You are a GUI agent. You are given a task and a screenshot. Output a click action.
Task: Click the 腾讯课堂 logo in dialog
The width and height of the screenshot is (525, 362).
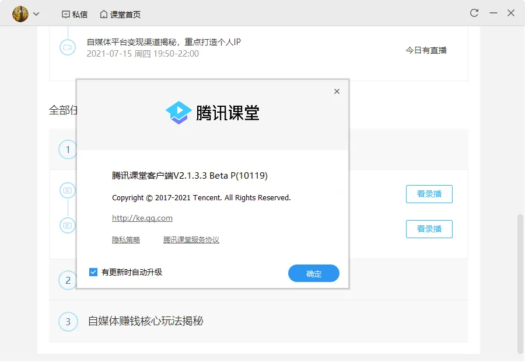coord(212,113)
